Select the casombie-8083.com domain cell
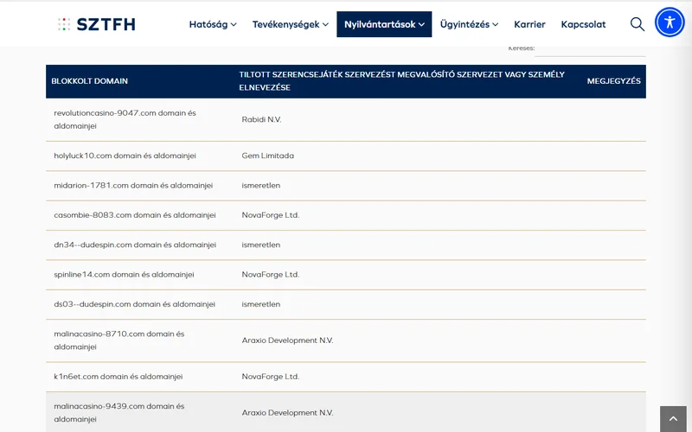The image size is (692, 432). (140, 215)
